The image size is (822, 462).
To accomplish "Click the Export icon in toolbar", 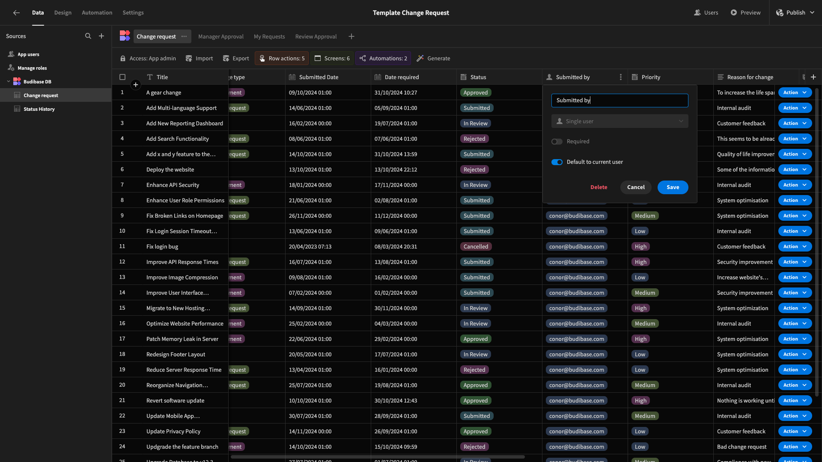I will [x=226, y=59].
